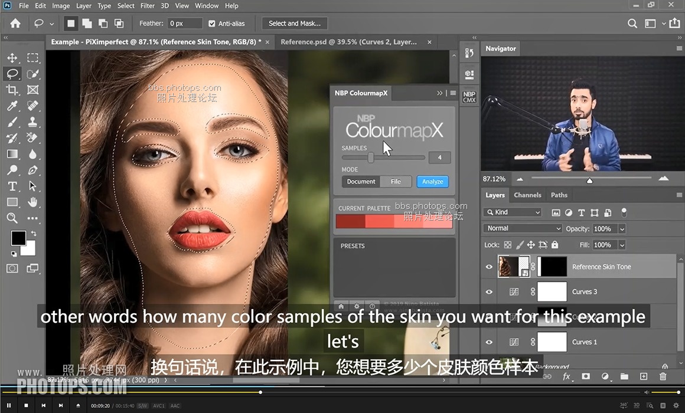685x413 pixels.
Task: Open the layer filter Kind dropdown
Action: 513,212
